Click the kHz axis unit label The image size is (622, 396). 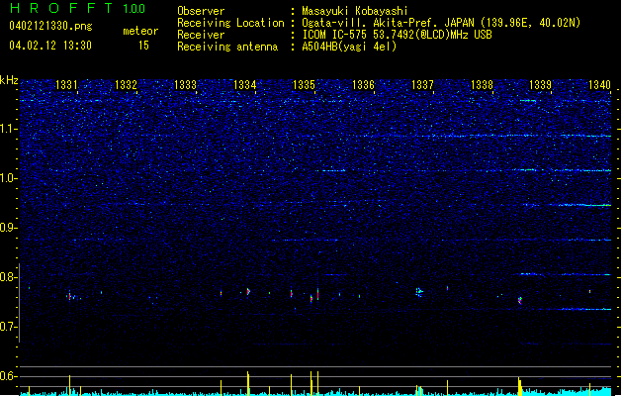[9, 80]
